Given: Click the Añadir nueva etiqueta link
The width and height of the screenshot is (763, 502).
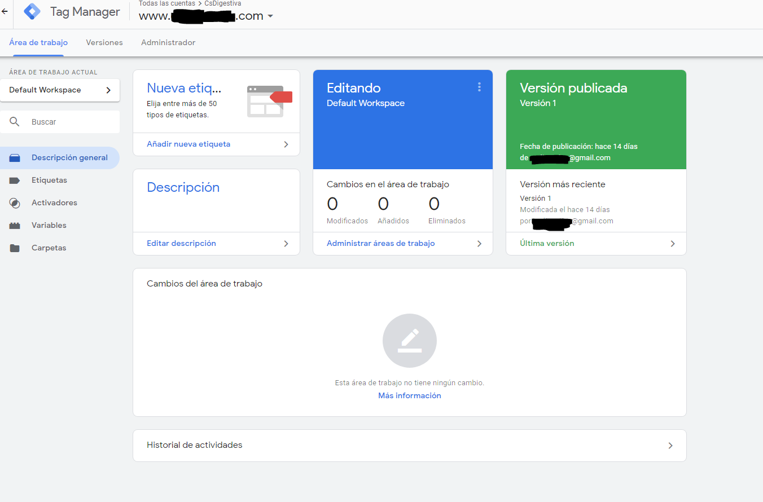Looking at the screenshot, I should click(188, 144).
